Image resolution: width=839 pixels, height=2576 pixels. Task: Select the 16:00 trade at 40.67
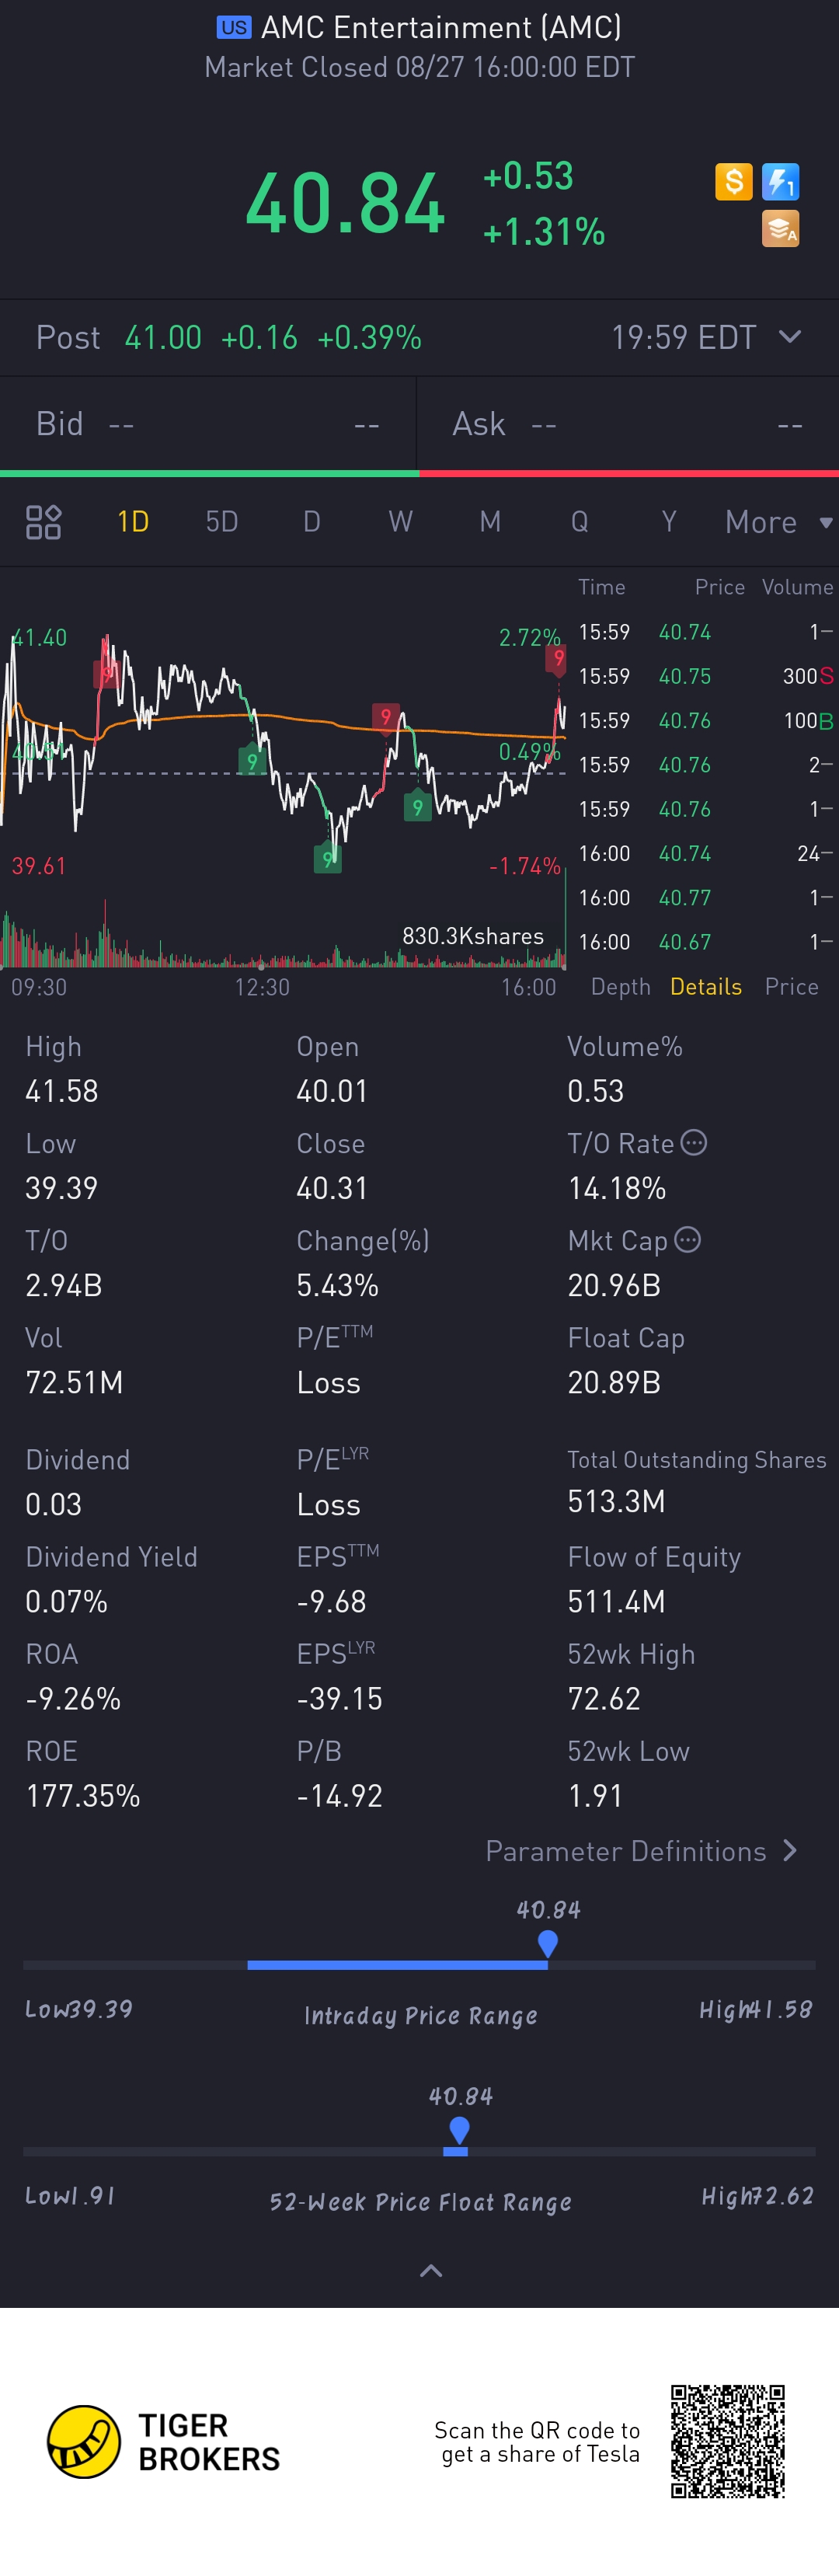[705, 942]
